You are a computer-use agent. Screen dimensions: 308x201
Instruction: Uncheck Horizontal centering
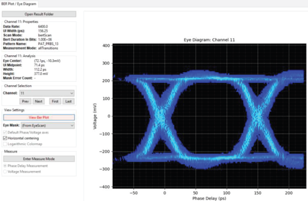(x=5, y=138)
